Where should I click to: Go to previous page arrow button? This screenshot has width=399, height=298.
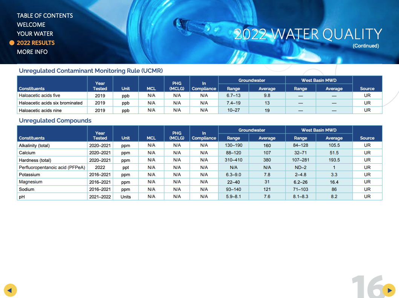[10, 290]
